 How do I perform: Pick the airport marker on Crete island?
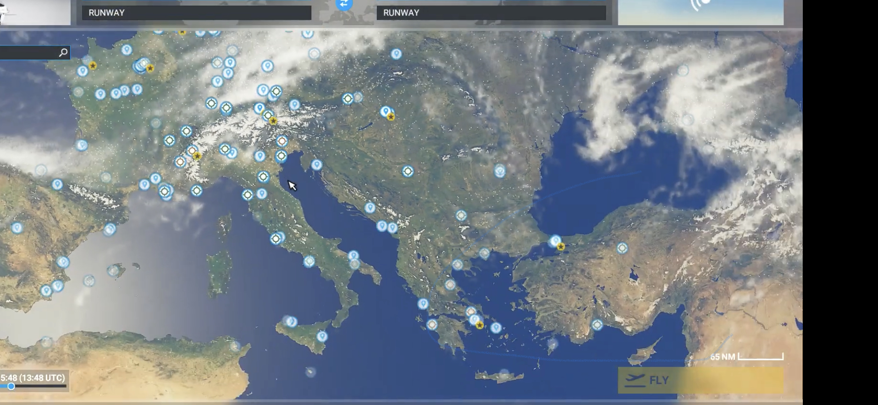click(504, 374)
